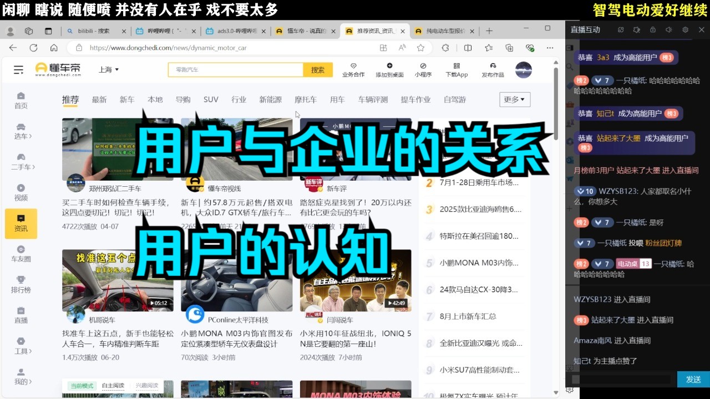The image size is (710, 399).
Task: Switch to bilibili - 搜索 browser tab
Action: [x=96, y=31]
